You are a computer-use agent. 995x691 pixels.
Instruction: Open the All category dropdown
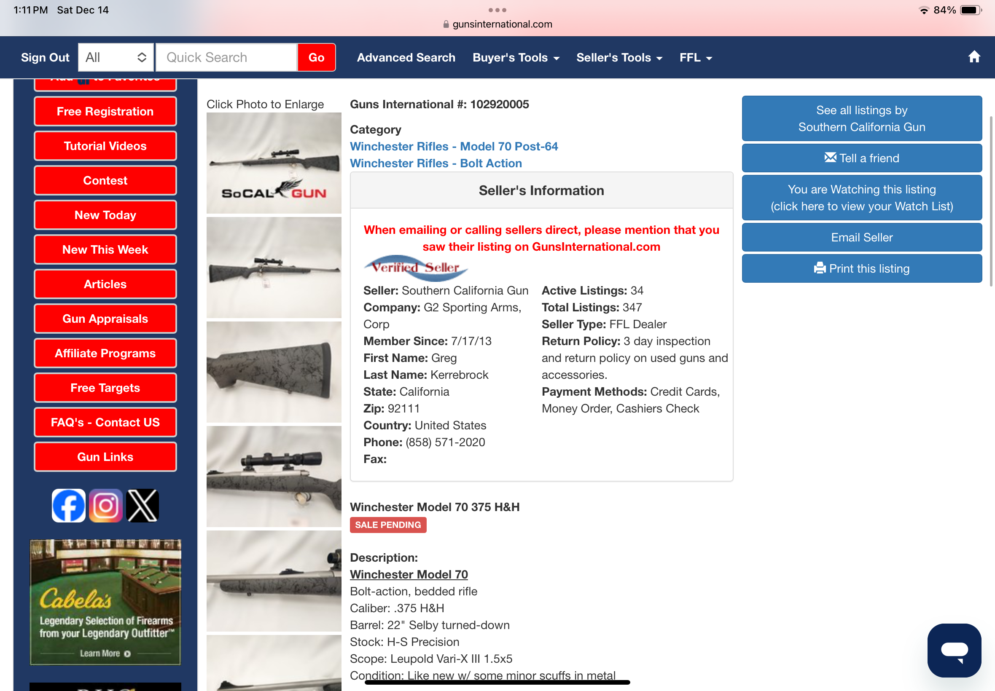[116, 57]
